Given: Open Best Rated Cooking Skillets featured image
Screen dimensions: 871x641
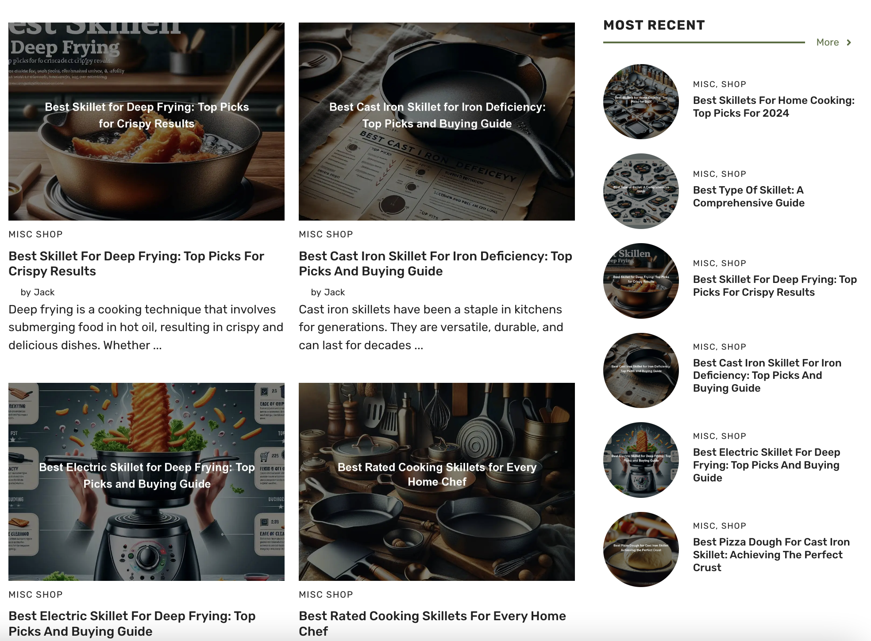Looking at the screenshot, I should click(437, 482).
